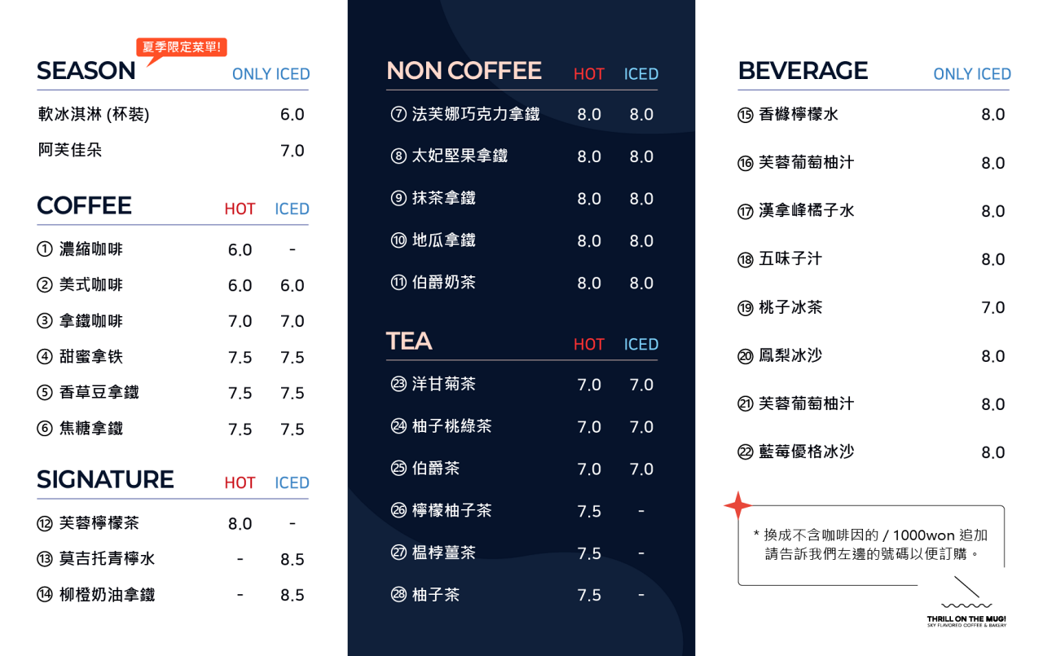Click the note line 請告訴我們左邊的號碼以便訂購。
The width and height of the screenshot is (1043, 656).
pyautogui.click(x=872, y=554)
